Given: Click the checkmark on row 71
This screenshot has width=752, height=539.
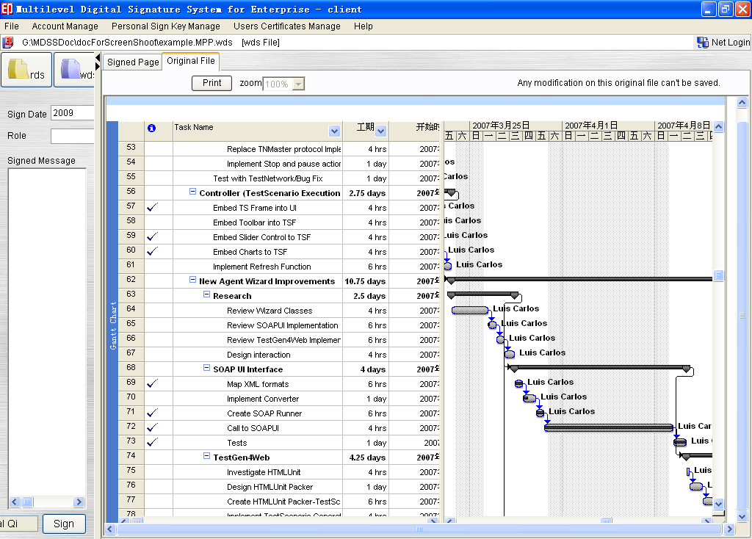Looking at the screenshot, I should (152, 413).
